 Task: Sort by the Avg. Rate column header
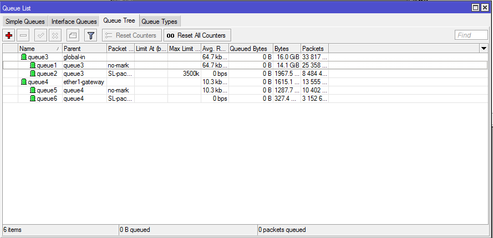click(x=215, y=49)
